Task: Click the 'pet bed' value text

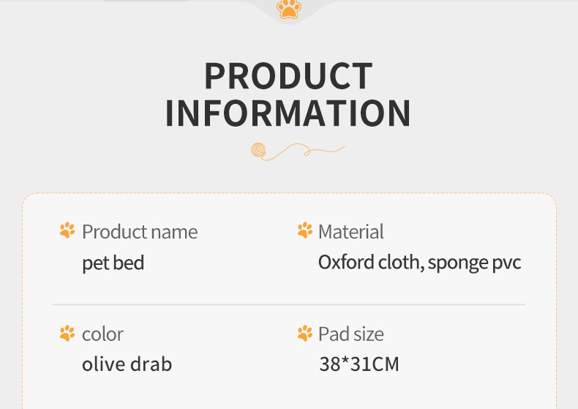Action: click(113, 263)
